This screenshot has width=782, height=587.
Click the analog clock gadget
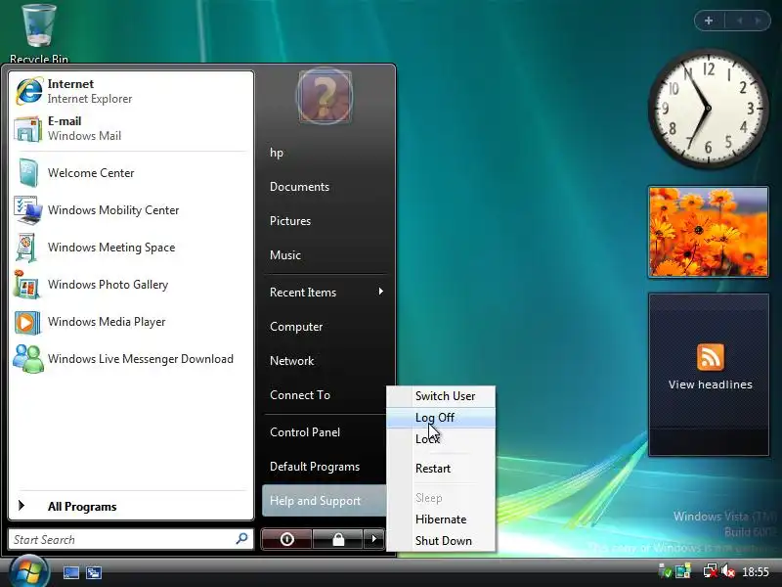pos(708,109)
